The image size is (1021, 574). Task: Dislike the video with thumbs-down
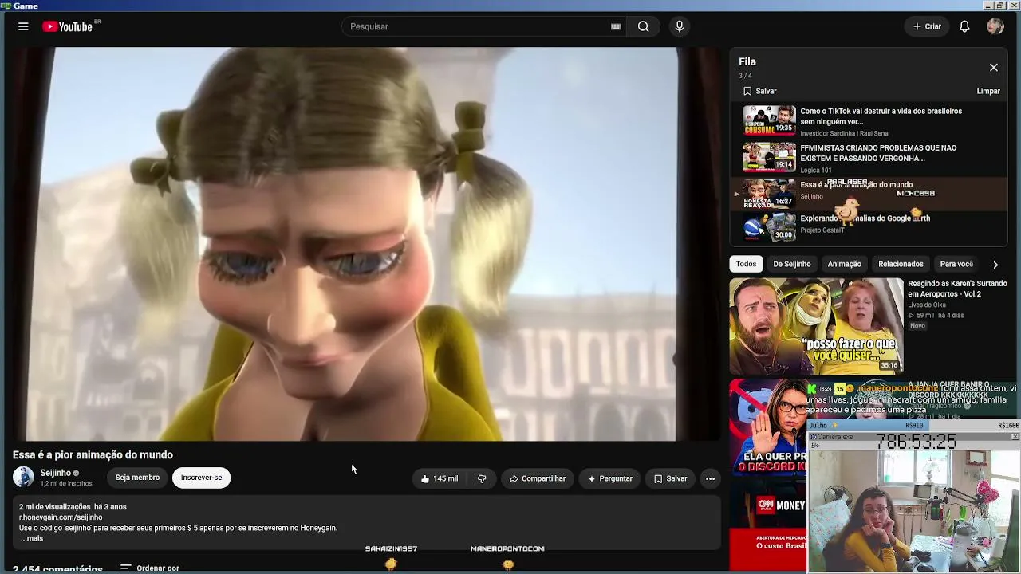[482, 478]
